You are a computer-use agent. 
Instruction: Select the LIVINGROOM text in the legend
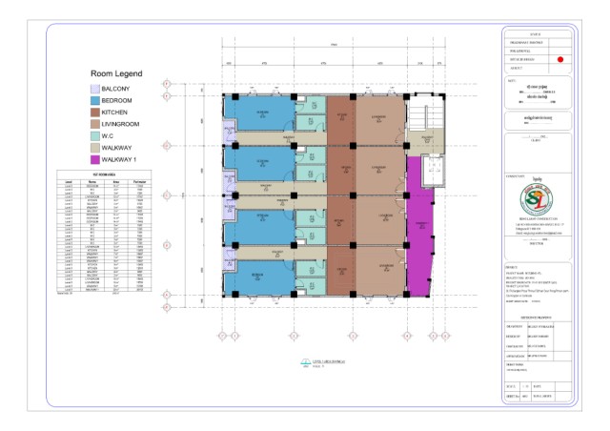[x=120, y=124]
